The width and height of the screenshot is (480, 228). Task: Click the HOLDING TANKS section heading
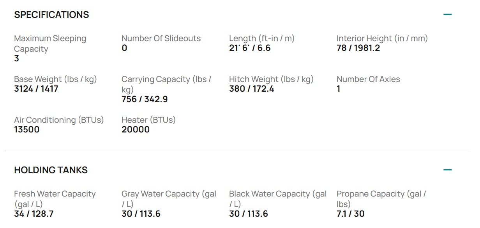(x=51, y=170)
